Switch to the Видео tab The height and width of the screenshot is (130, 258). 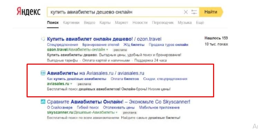click(x=89, y=23)
